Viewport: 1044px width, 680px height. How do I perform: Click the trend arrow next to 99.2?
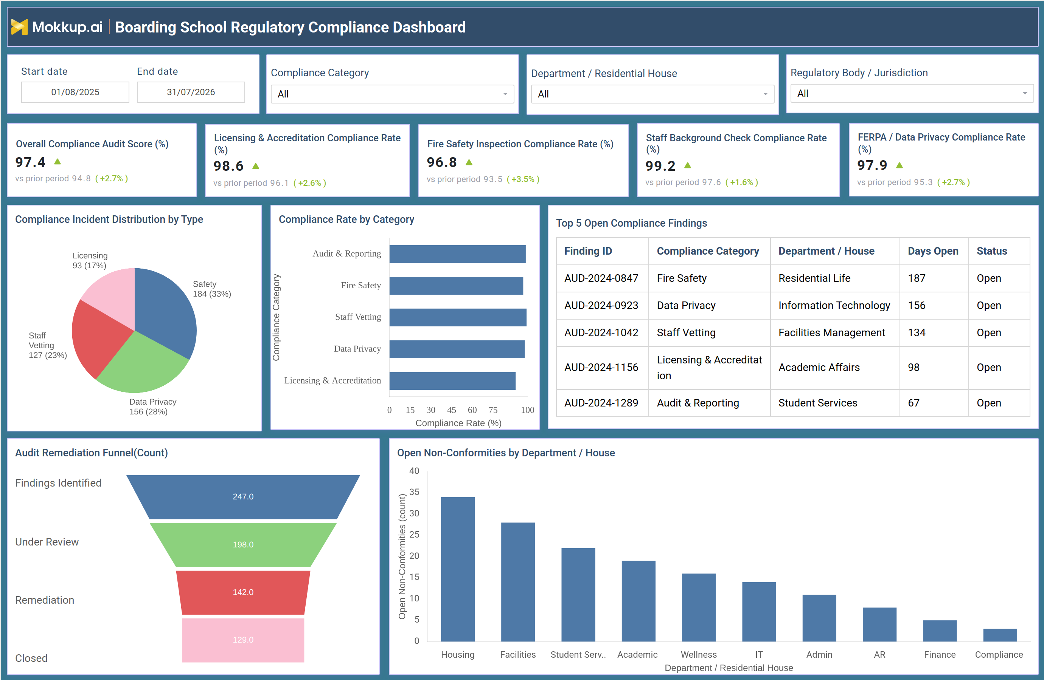(687, 165)
